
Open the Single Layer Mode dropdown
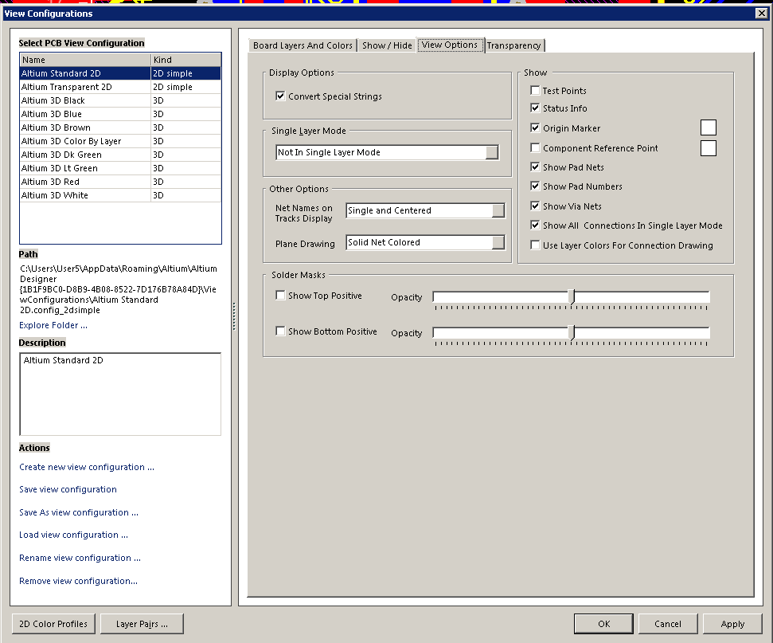pos(491,152)
